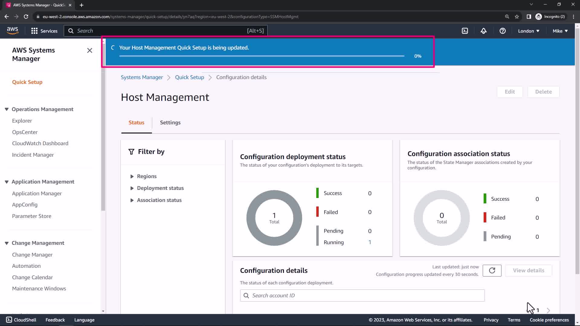The width and height of the screenshot is (580, 326).
Task: Click the update progress bar
Action: 262,56
